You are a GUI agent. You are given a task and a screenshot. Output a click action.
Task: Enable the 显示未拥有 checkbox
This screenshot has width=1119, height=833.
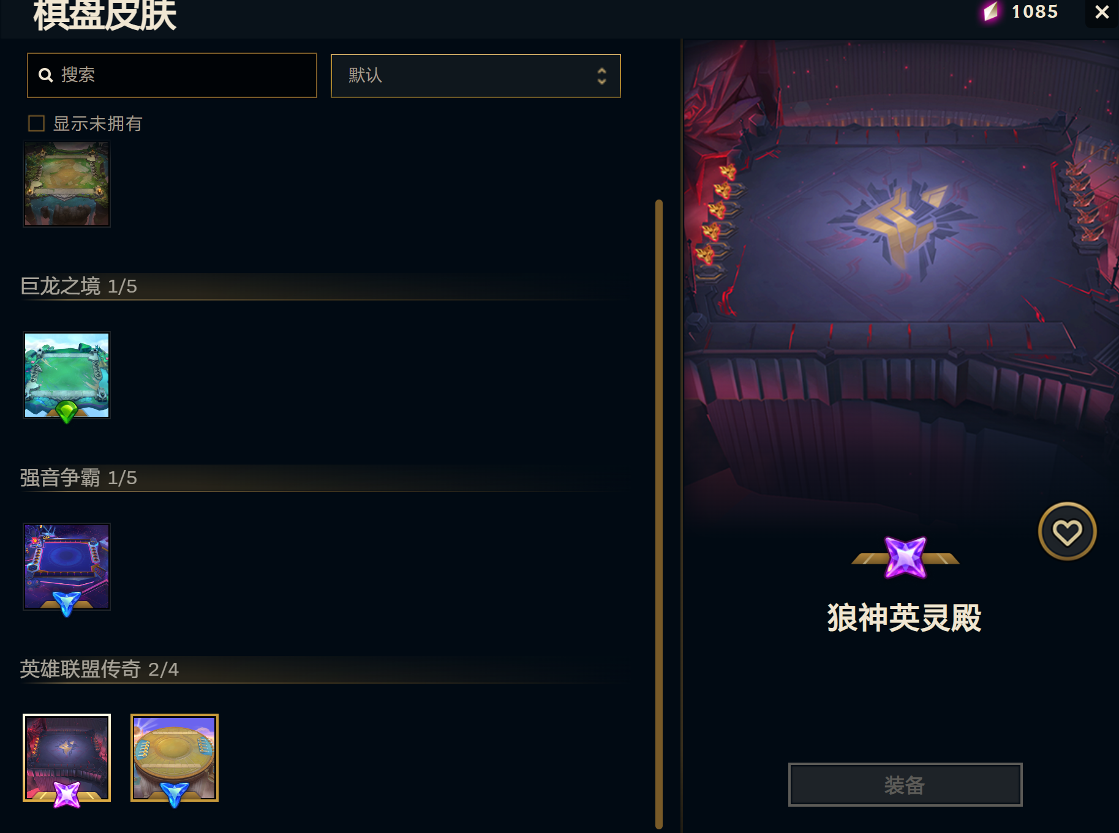pyautogui.click(x=37, y=124)
